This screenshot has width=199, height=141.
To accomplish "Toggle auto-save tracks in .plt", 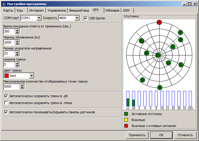I will (6, 96).
